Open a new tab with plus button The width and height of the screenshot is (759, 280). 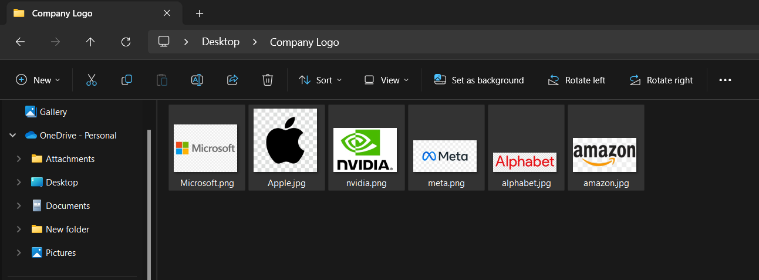pyautogui.click(x=200, y=13)
